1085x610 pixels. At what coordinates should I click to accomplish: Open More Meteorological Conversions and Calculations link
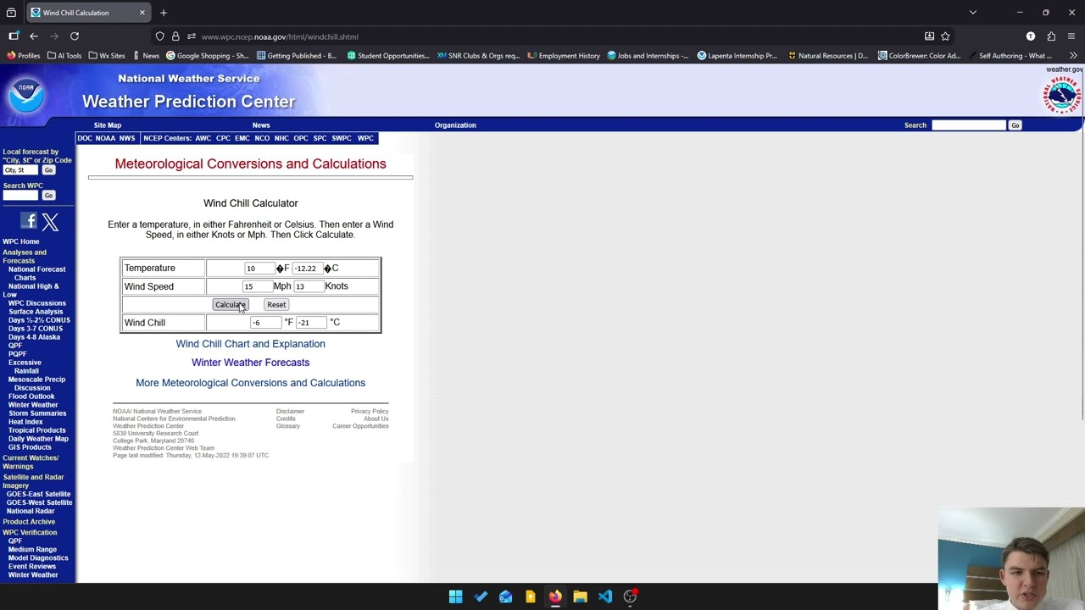(250, 383)
